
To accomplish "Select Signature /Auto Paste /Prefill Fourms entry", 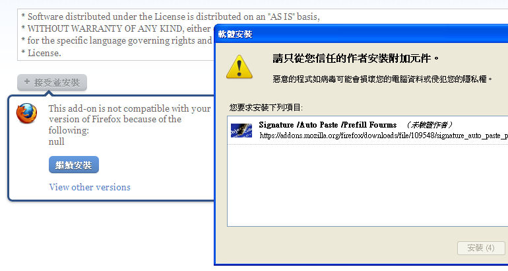I will pos(367,130).
